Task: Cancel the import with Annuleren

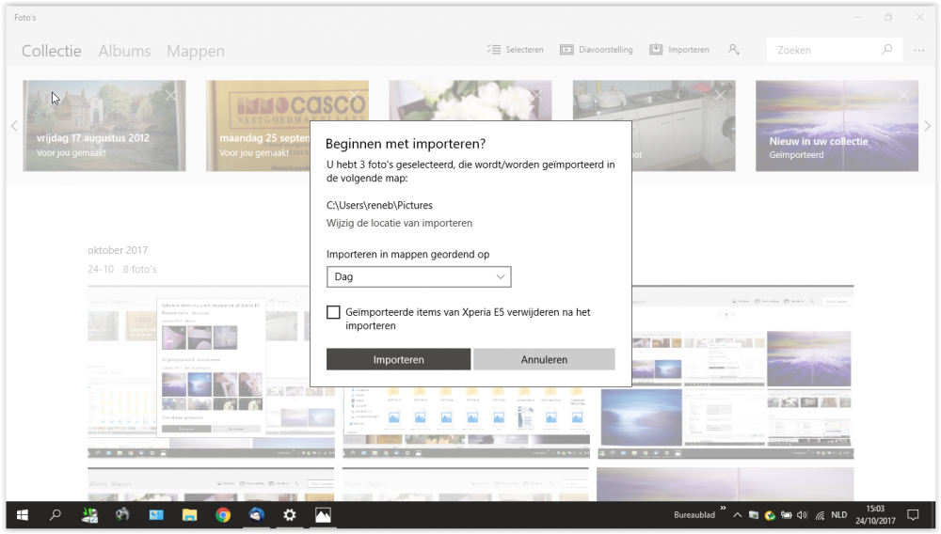Action: (544, 359)
